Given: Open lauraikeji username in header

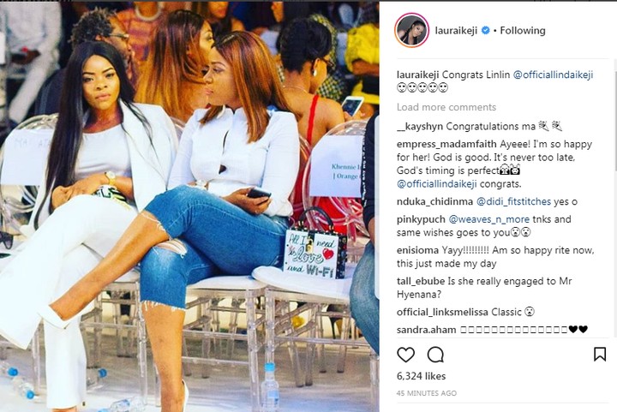Looking at the screenshot, I should tap(457, 30).
